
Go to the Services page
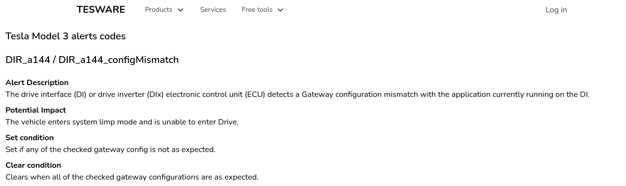point(213,10)
